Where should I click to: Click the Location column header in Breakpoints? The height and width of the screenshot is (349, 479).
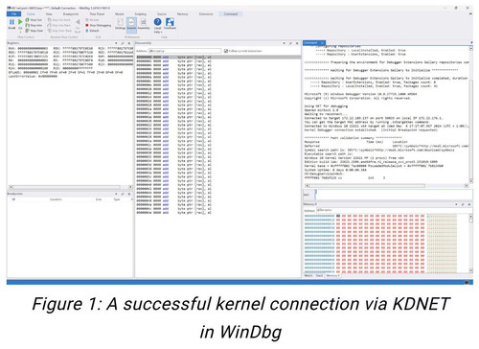pos(56,199)
